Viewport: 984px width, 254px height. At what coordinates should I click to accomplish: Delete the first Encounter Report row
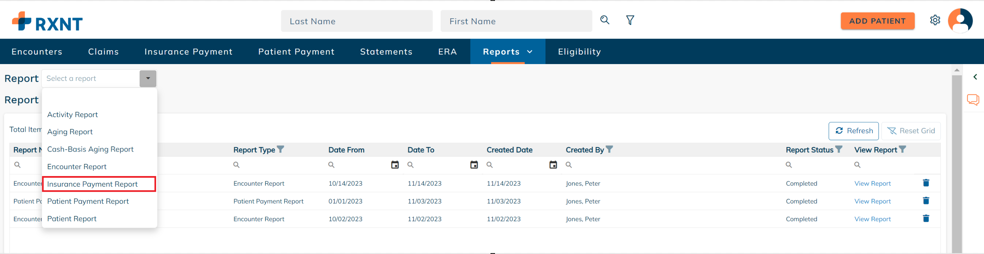coord(925,183)
